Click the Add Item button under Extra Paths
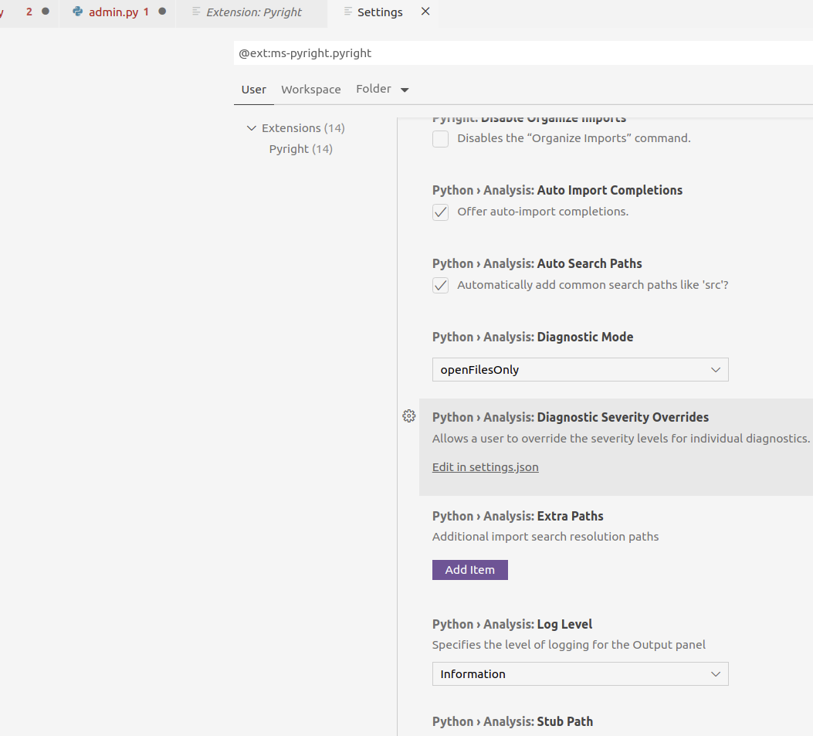 (x=469, y=569)
